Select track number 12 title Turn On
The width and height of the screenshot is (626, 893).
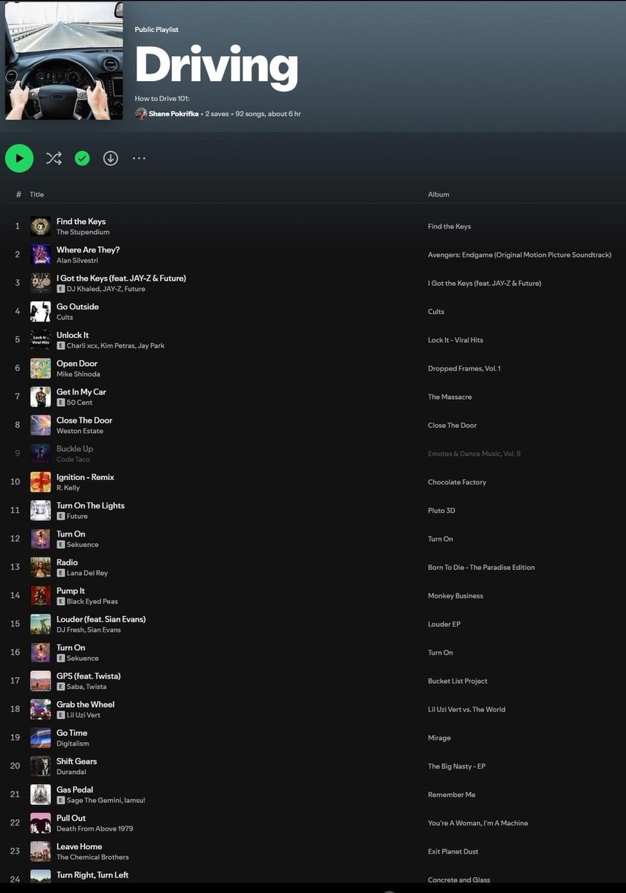point(71,534)
